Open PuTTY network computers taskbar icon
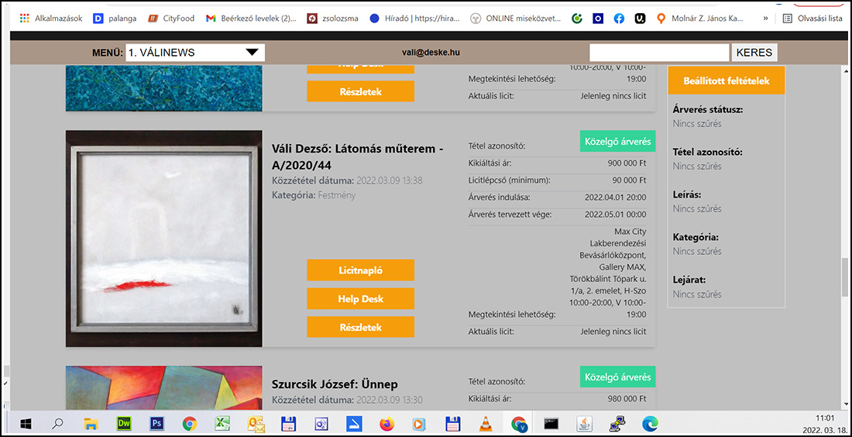 coord(617,423)
